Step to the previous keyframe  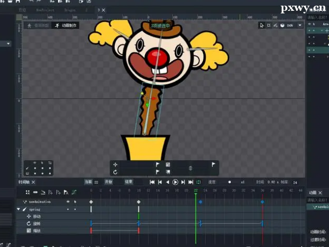click(160, 182)
